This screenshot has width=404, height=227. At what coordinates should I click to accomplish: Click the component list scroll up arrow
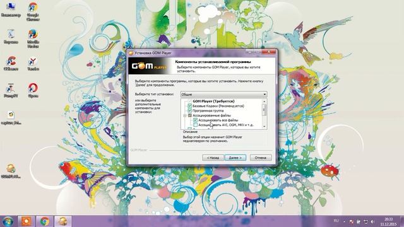264,102
